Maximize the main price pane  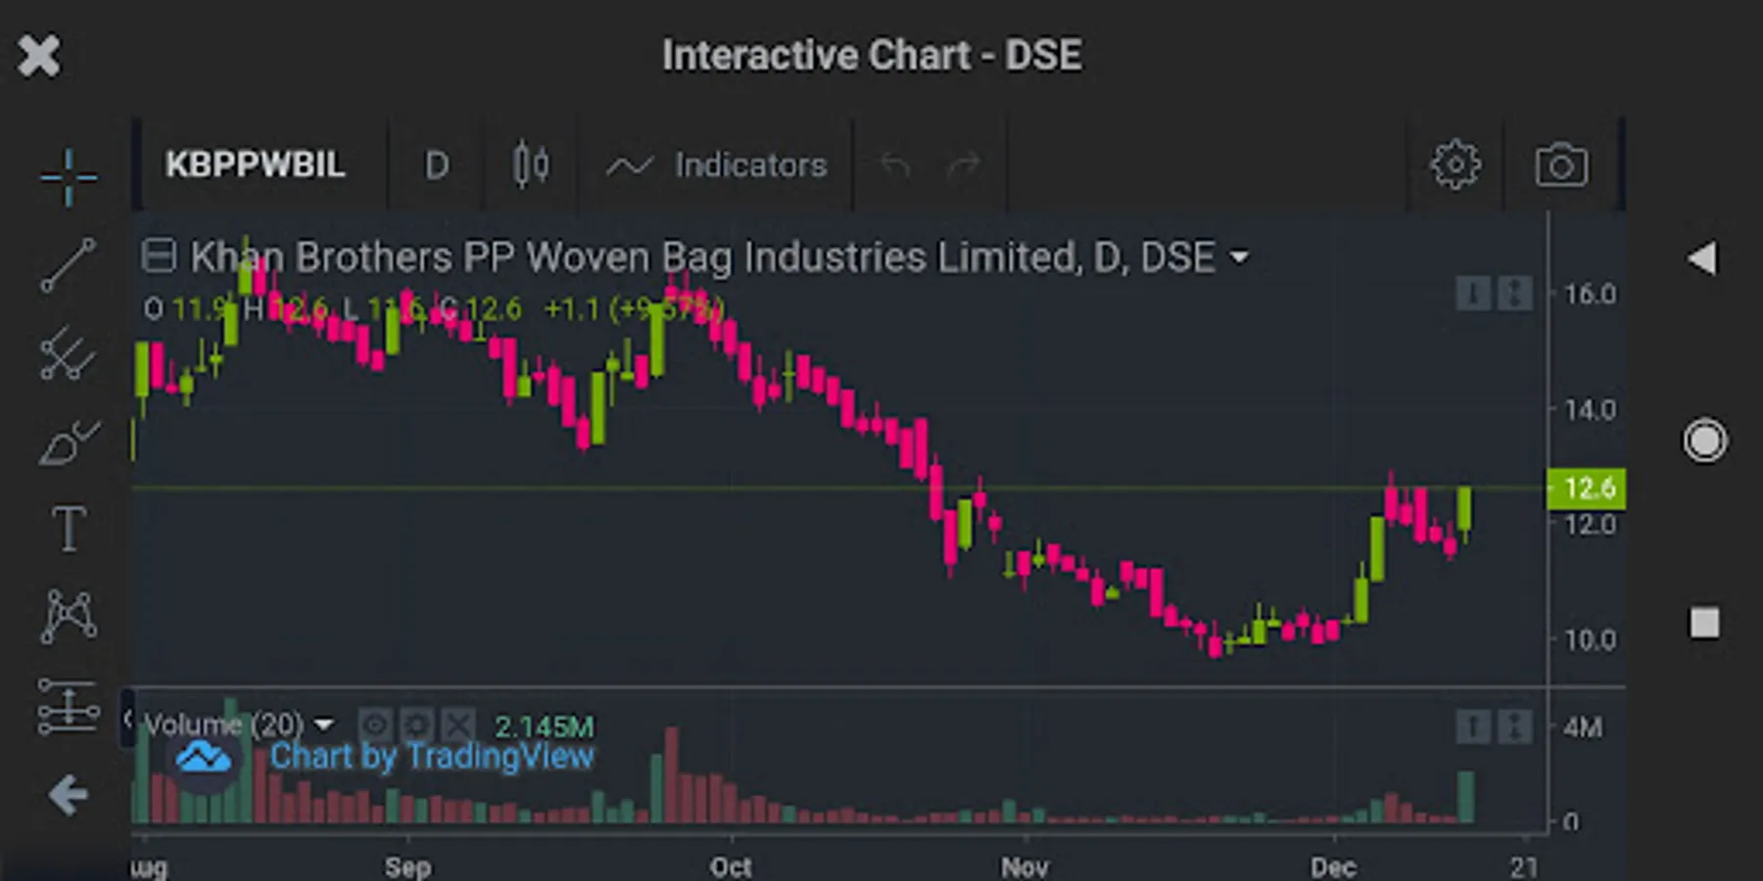[1515, 293]
